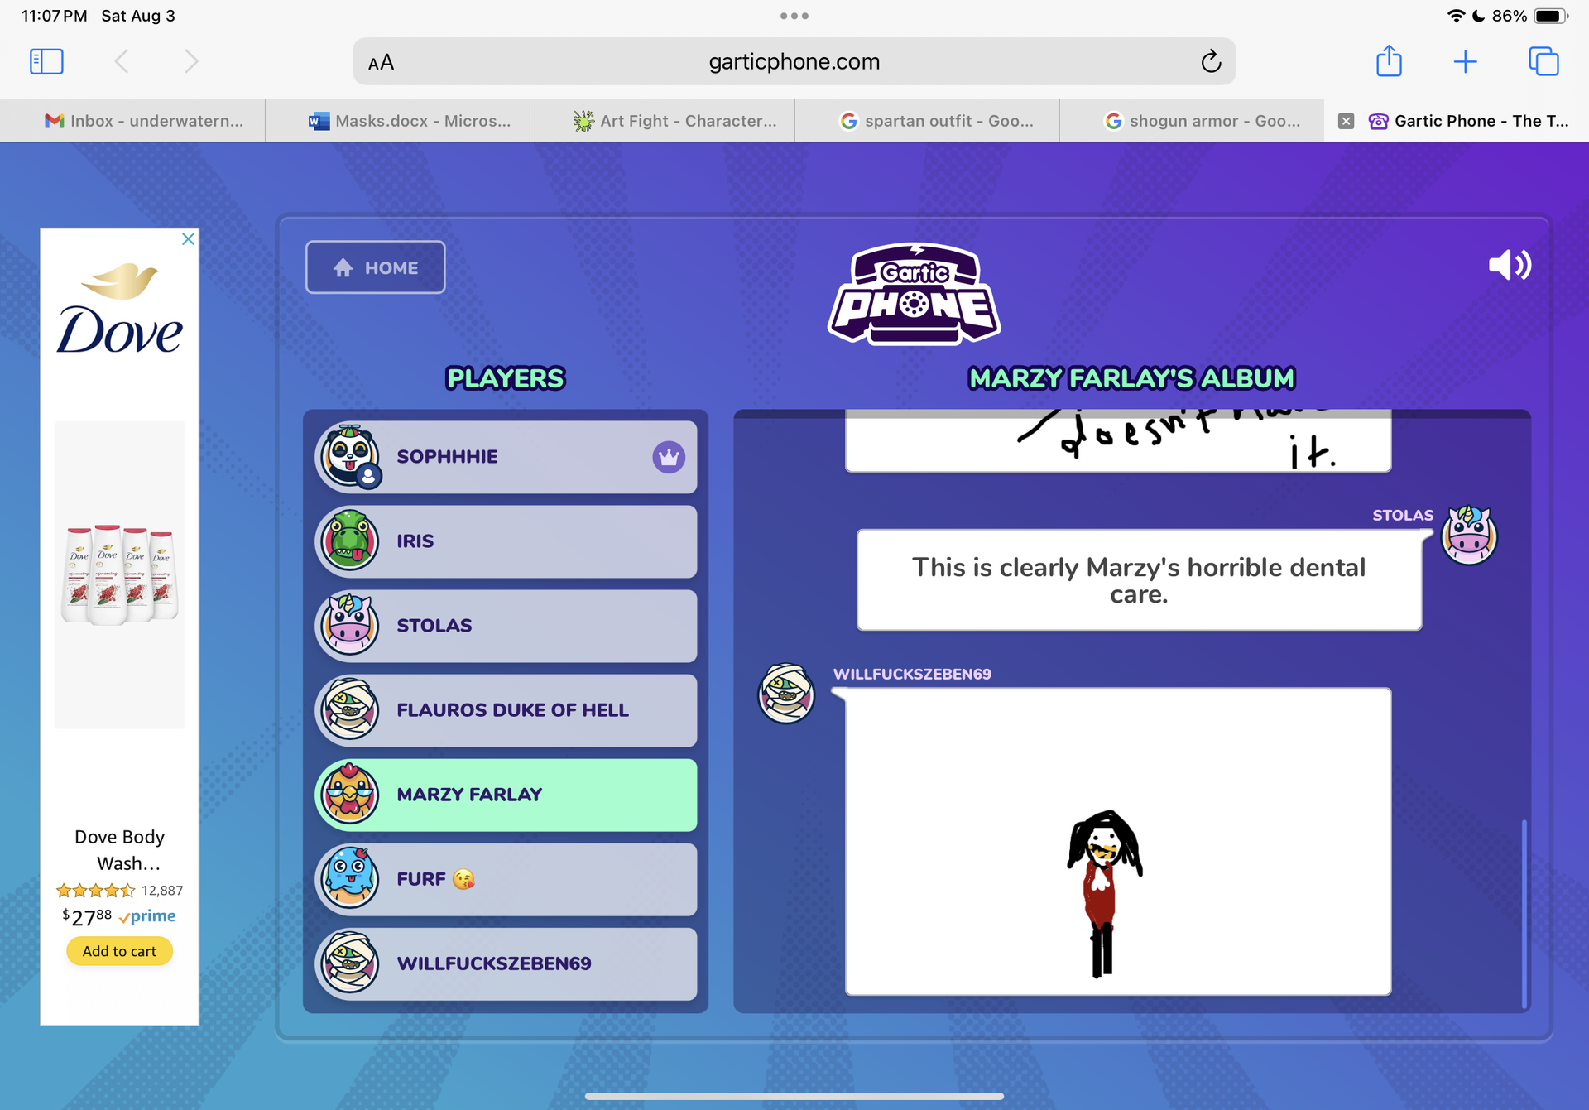Click the Dove body wash product image
The width and height of the screenshot is (1589, 1110).
120,574
